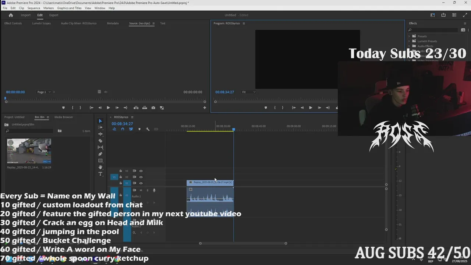Image resolution: width=471 pixels, height=265 pixels.
Task: Open Program: ROSSbyrico panel menu
Action: [244, 23]
